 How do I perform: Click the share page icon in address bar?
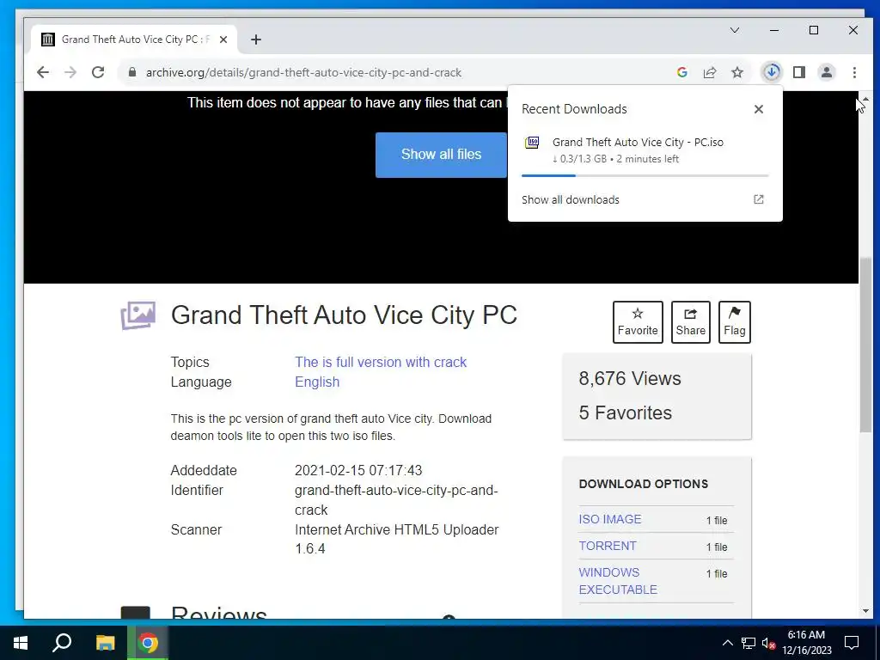(x=709, y=72)
